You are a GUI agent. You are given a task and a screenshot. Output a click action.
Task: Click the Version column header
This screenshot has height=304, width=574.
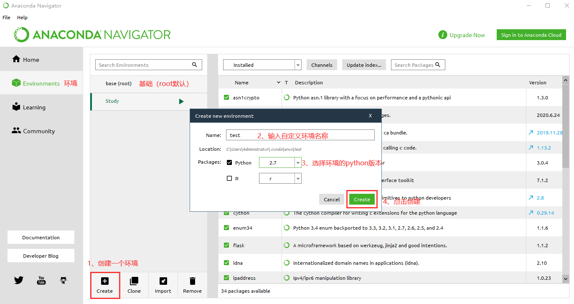[x=538, y=83]
